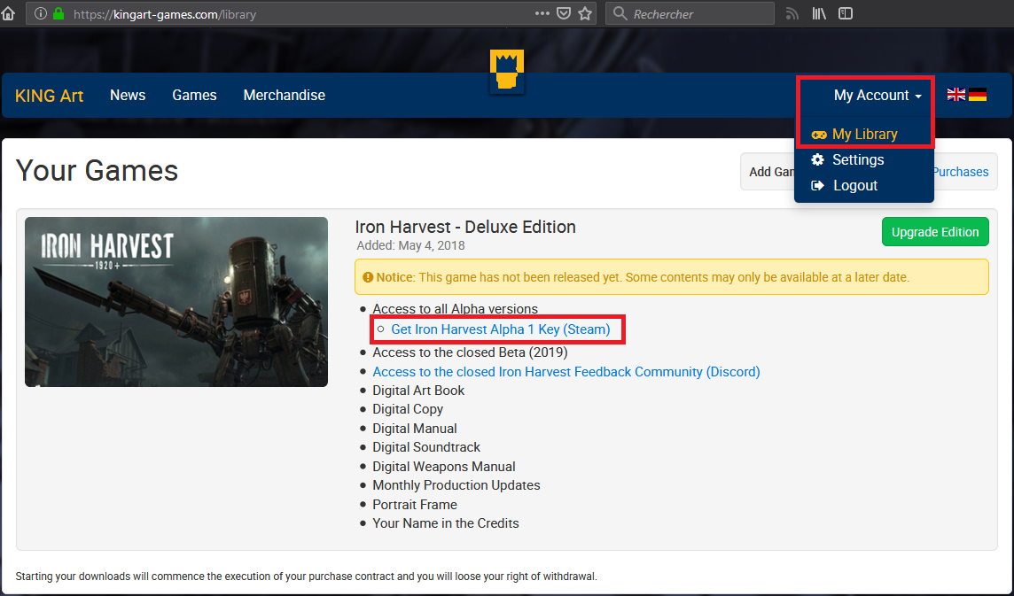
Task: Click the green padlock security icon
Action: pos(58,13)
